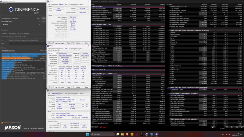Switch to HWiNFO via its taskbar icon
Image resolution: width=244 pixels, height=137 pixels.
coord(152,134)
